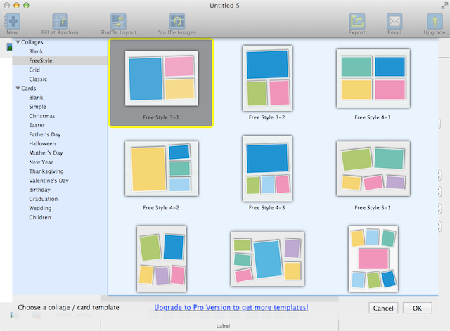The width and height of the screenshot is (450, 331).
Task: Open the Upgrade to Pro Version link
Action: coord(231,308)
